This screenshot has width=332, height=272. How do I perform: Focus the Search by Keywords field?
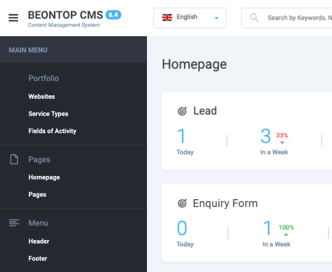pos(287,18)
